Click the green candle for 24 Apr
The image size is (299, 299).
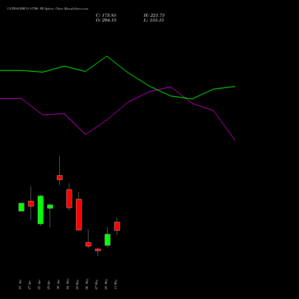[22, 207]
